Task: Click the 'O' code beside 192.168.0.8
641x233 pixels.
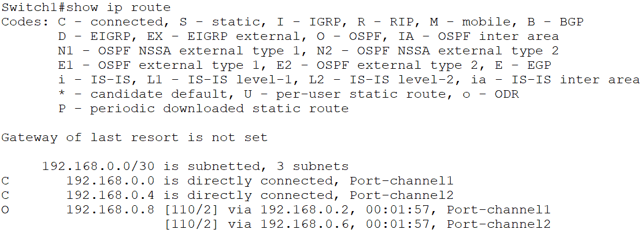Action: click(x=5, y=209)
